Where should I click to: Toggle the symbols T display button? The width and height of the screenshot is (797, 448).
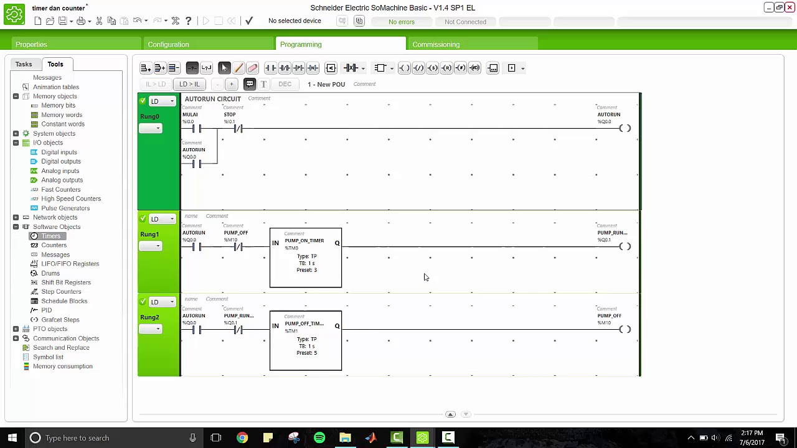click(x=263, y=84)
